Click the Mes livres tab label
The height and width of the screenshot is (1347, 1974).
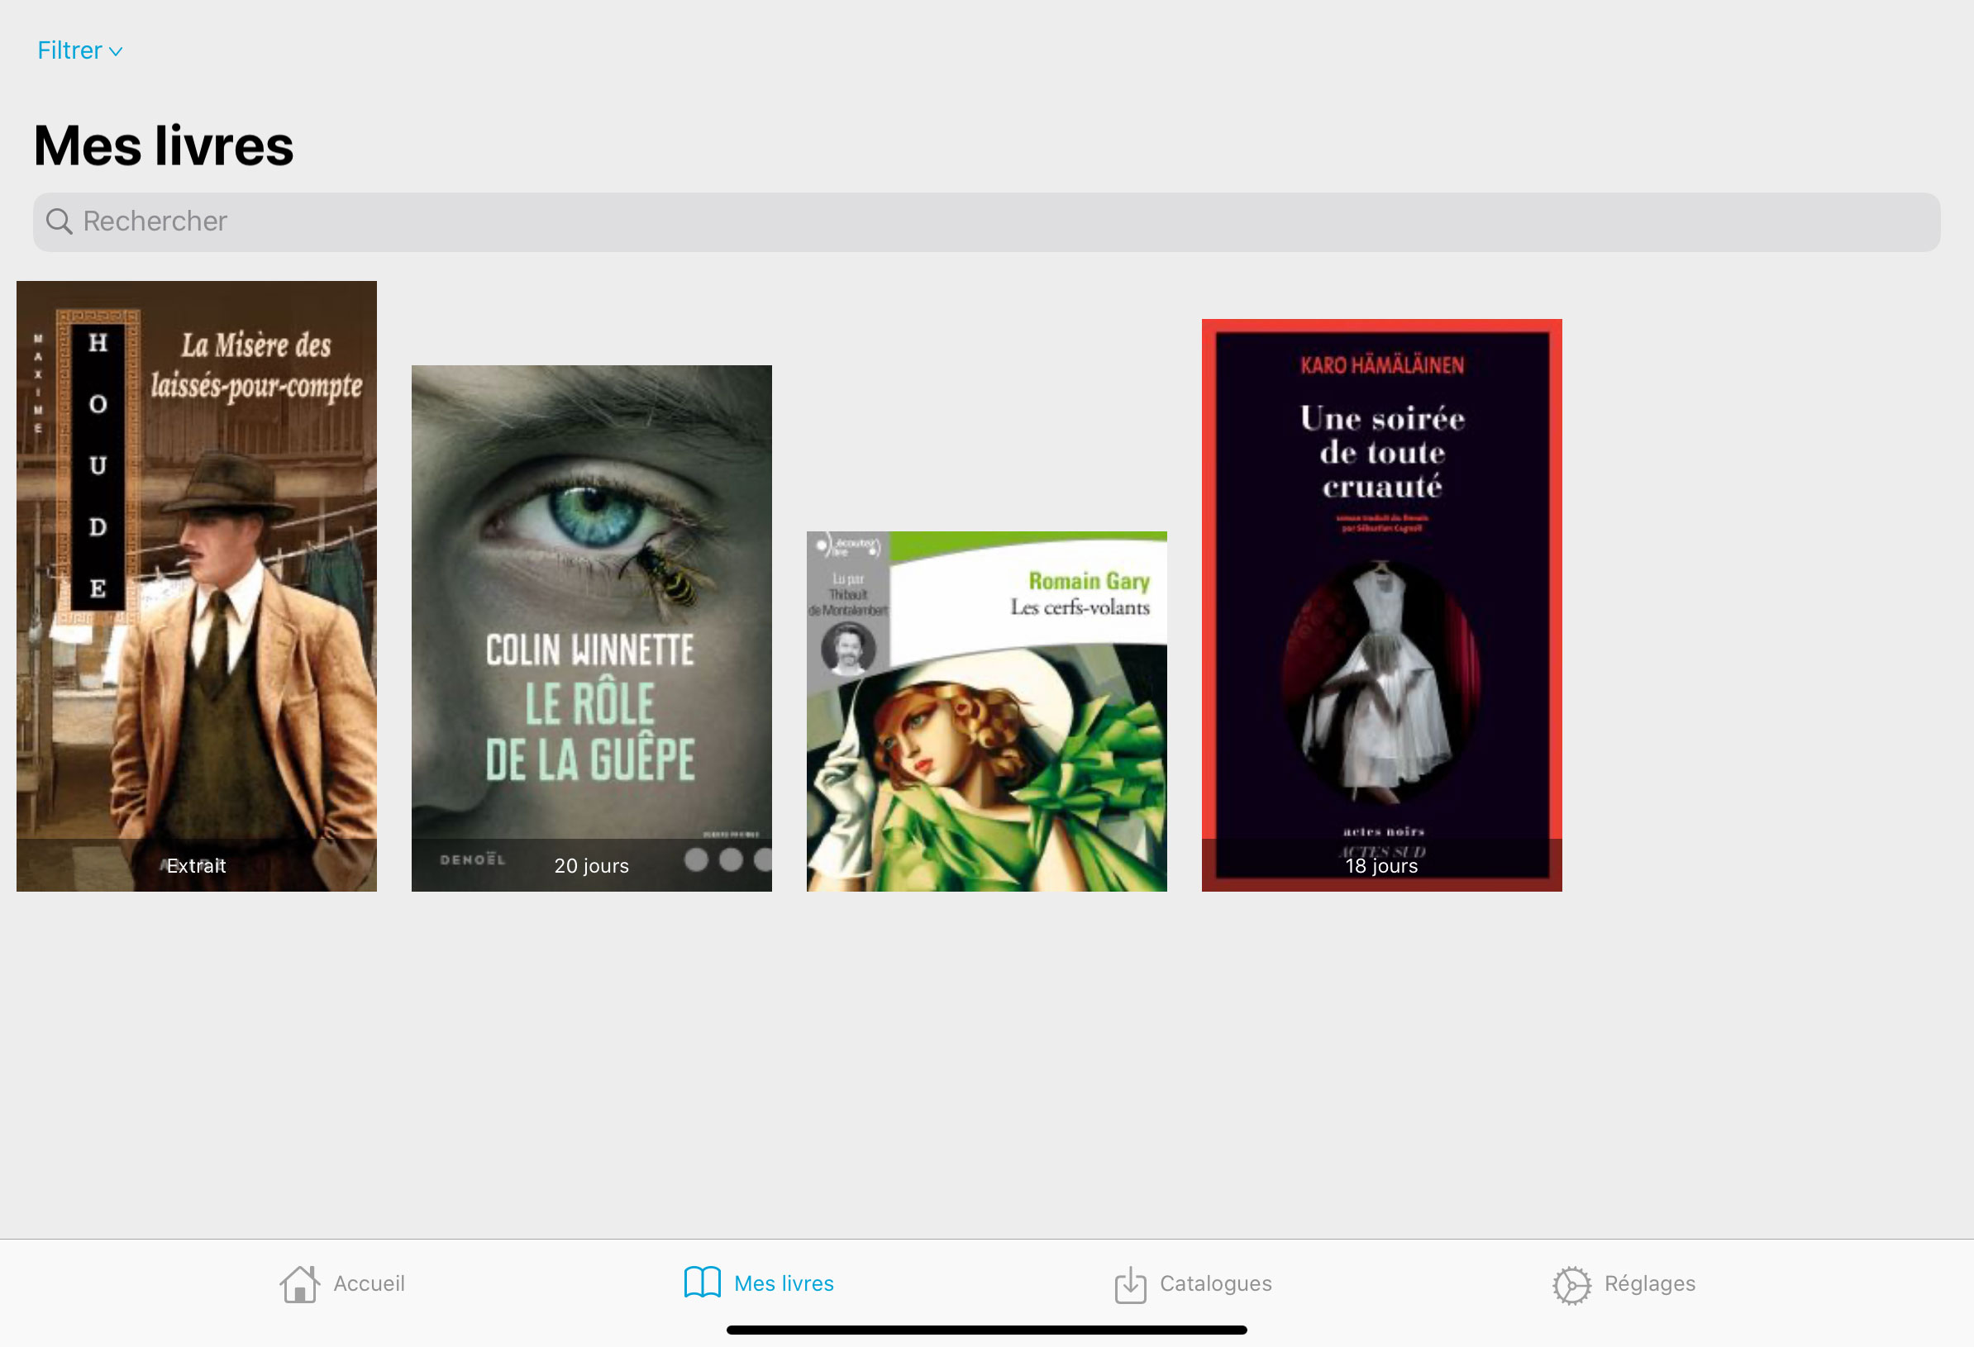(783, 1283)
